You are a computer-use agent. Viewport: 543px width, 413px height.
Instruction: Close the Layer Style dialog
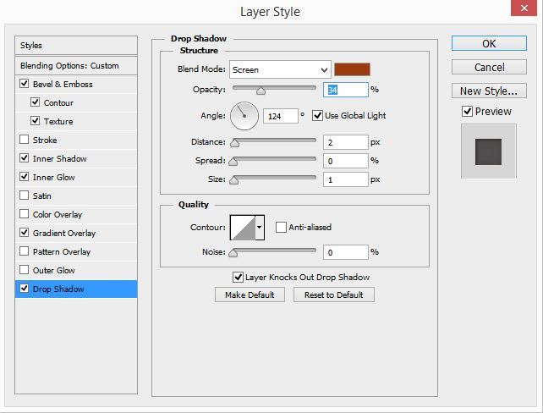[x=524, y=8]
